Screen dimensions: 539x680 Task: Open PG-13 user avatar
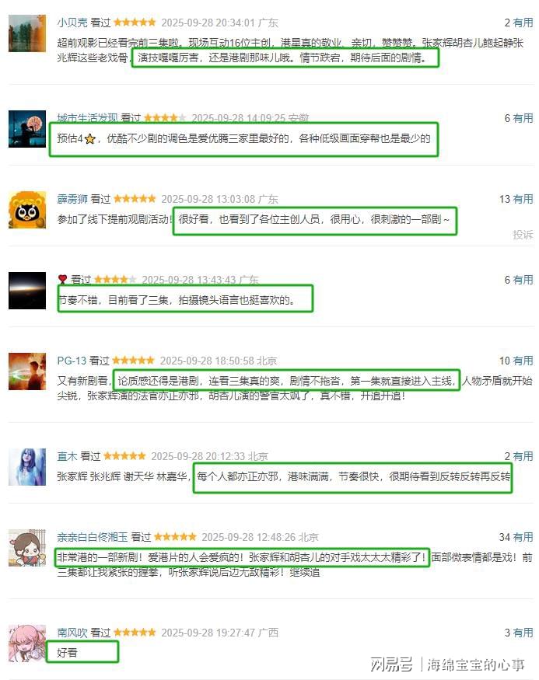pyautogui.click(x=27, y=371)
